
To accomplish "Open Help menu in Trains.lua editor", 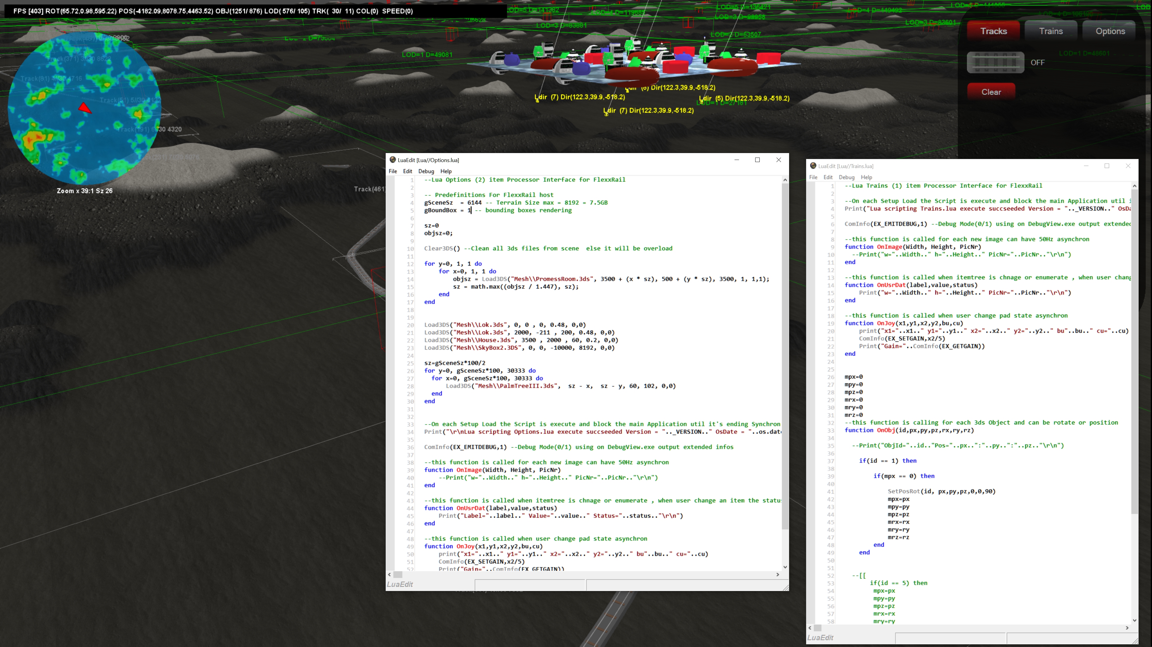I will (866, 178).
